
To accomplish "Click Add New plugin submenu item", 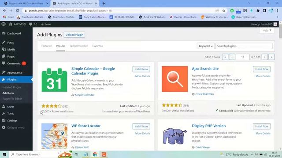I will (x=8, y=93).
